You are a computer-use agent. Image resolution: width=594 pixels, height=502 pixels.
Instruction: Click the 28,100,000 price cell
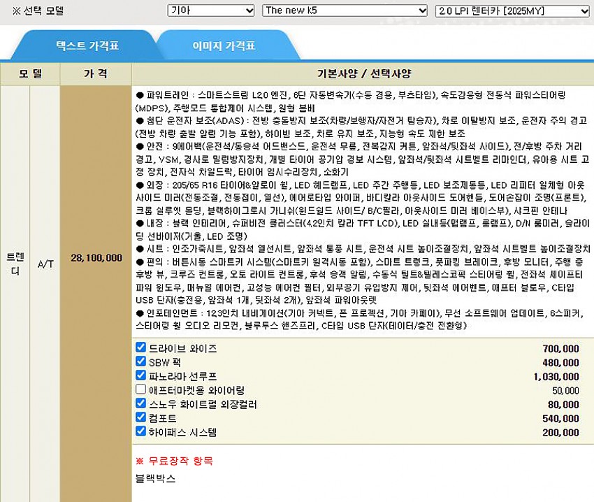pyautogui.click(x=96, y=258)
